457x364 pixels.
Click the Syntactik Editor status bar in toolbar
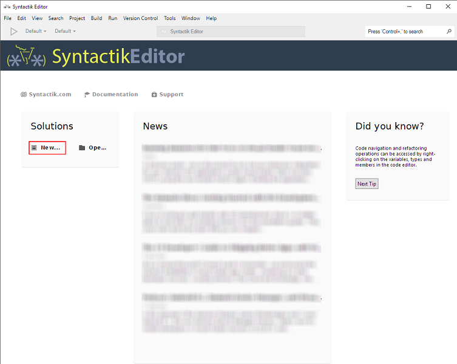[x=231, y=32]
